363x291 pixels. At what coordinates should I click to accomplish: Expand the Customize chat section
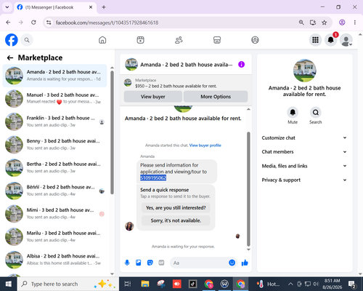point(304,137)
